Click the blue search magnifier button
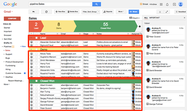 point(97,4)
